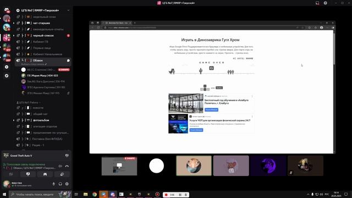Toggle noise suppression in voice panel
This screenshot has width=352, height=198.
(x=60, y=166)
